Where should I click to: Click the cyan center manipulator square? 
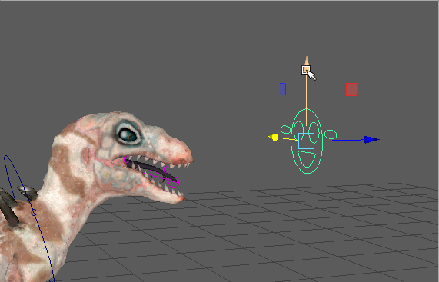tap(306, 141)
